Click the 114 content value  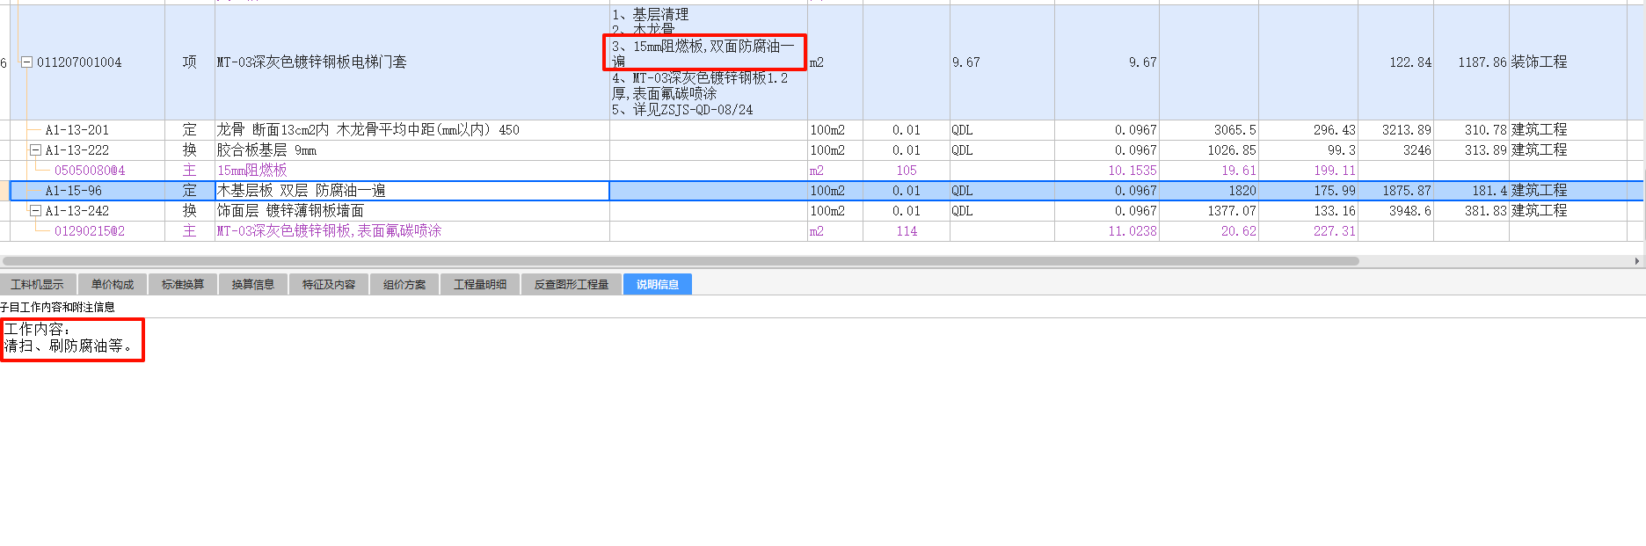point(907,231)
